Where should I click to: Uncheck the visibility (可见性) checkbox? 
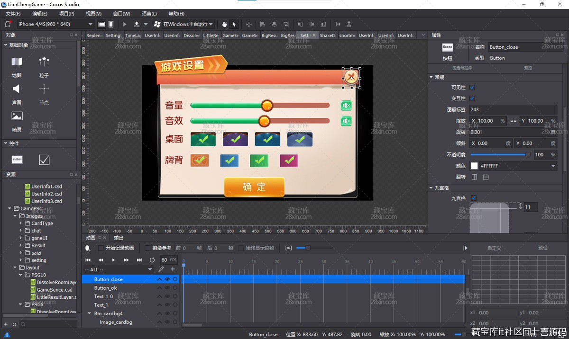(472, 88)
